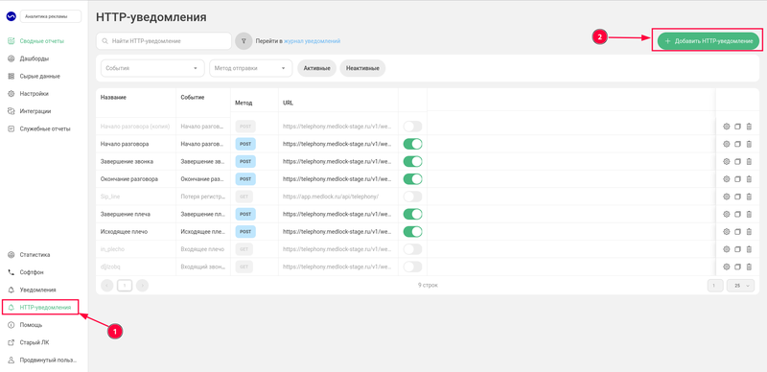This screenshot has width=767, height=372.
Task: Delete the Окончание разговора notification
Action: coord(749,179)
